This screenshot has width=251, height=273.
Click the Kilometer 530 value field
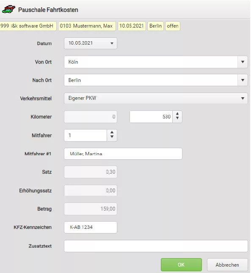[151, 117]
